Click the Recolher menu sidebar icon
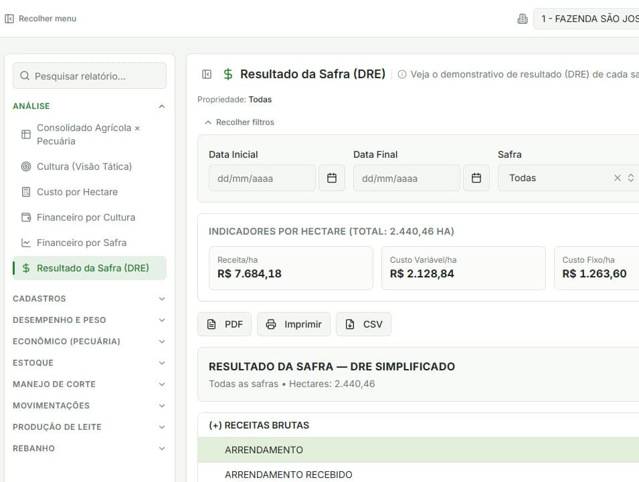 [9, 19]
